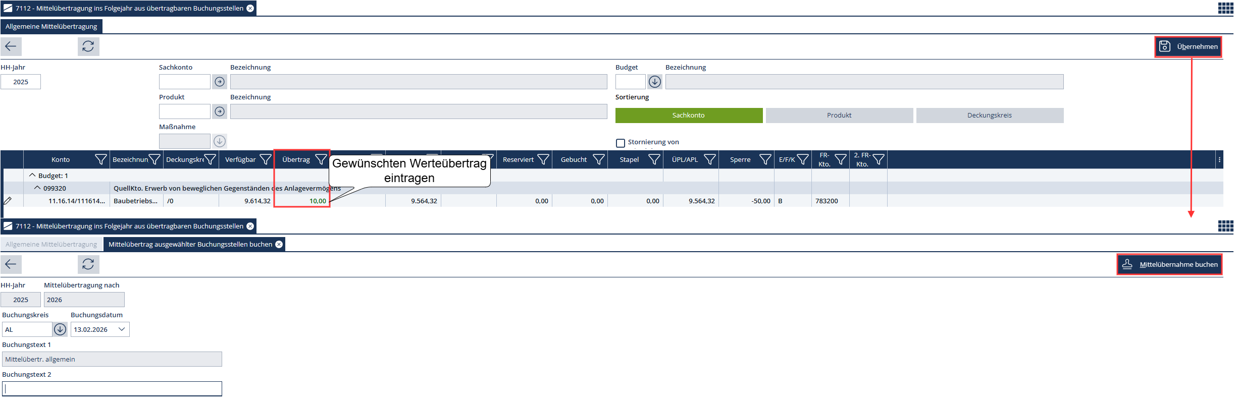Click the pencil edit icon on the table row
This screenshot has height=406, width=1236.
click(x=8, y=201)
